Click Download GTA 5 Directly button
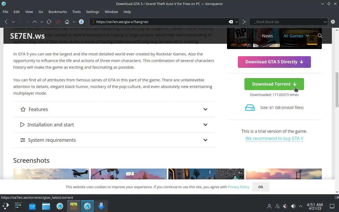 274,62
